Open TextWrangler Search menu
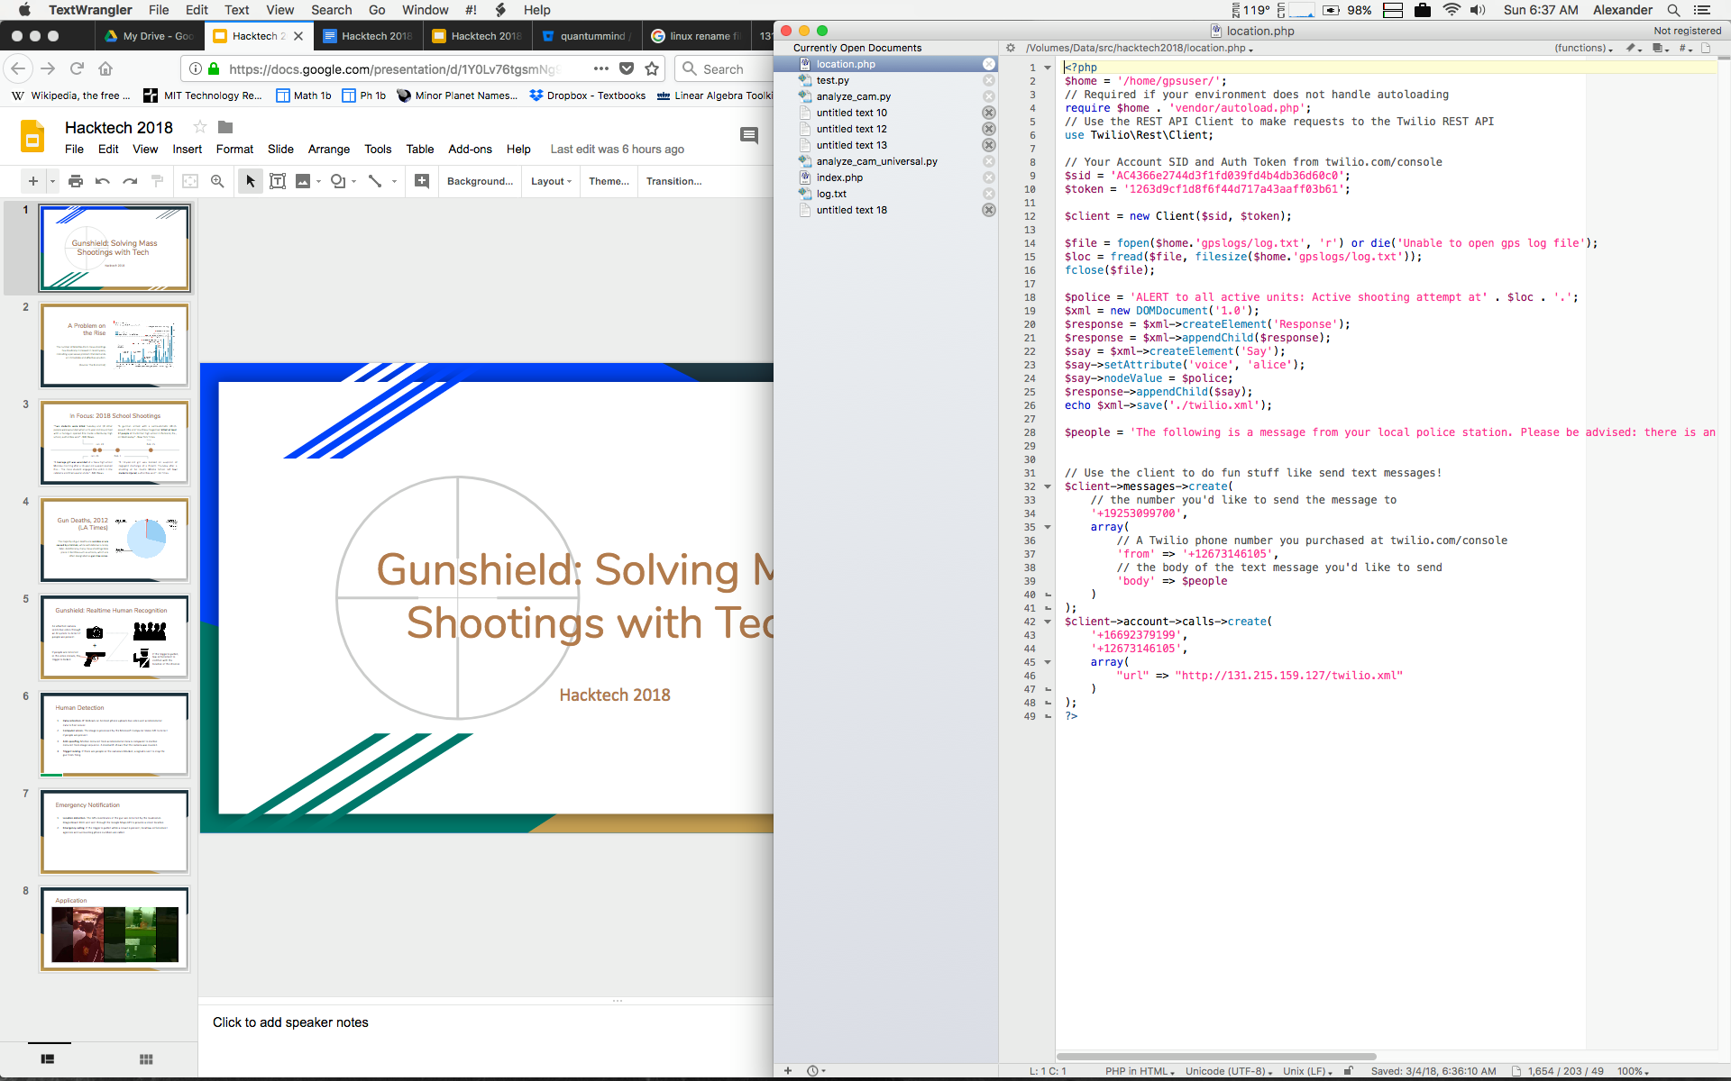1731x1081 pixels. click(331, 10)
